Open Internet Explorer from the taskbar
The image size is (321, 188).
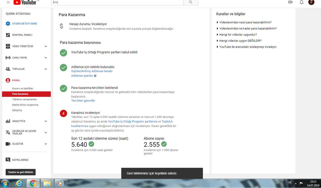tap(19, 183)
